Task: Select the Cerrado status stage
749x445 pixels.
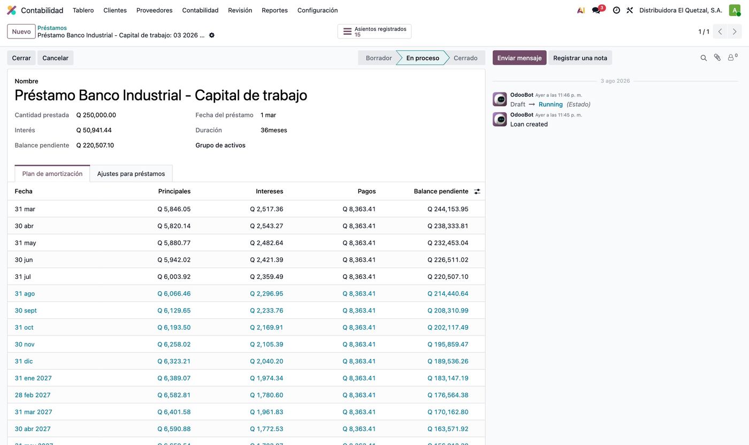Action: [465, 58]
